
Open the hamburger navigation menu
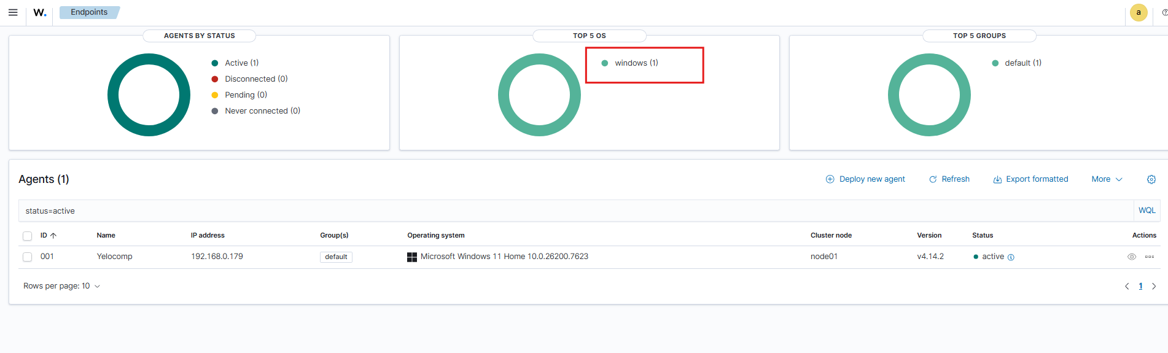tap(13, 12)
